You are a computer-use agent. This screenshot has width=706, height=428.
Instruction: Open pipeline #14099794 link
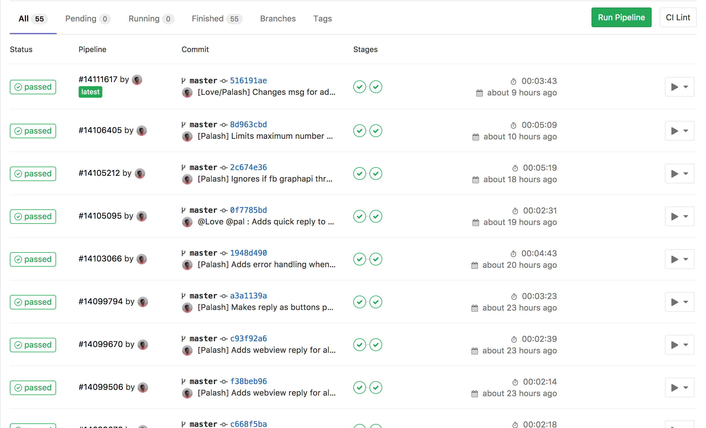coord(101,302)
